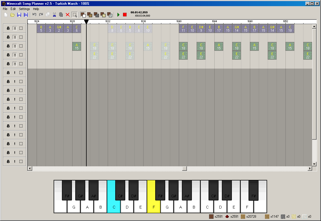Click the yellow highlighted F piano key
This screenshot has height=221, width=321.
154,207
